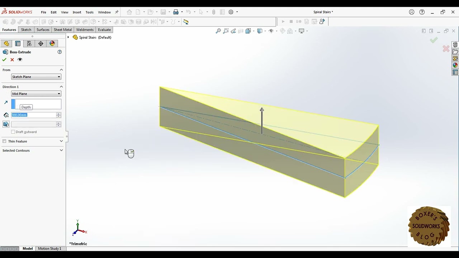The width and height of the screenshot is (459, 258).
Task: Switch to Sketch tab
Action: pos(26,30)
